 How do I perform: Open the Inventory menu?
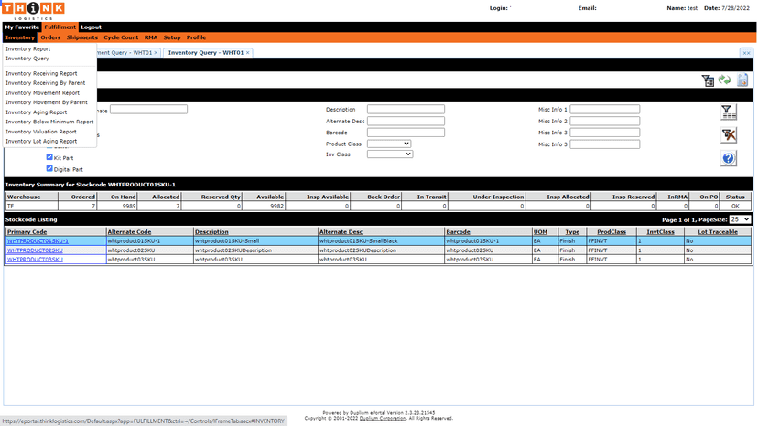20,37
